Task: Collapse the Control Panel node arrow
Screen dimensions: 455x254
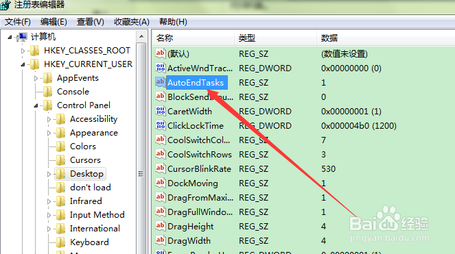Action: click(36, 105)
